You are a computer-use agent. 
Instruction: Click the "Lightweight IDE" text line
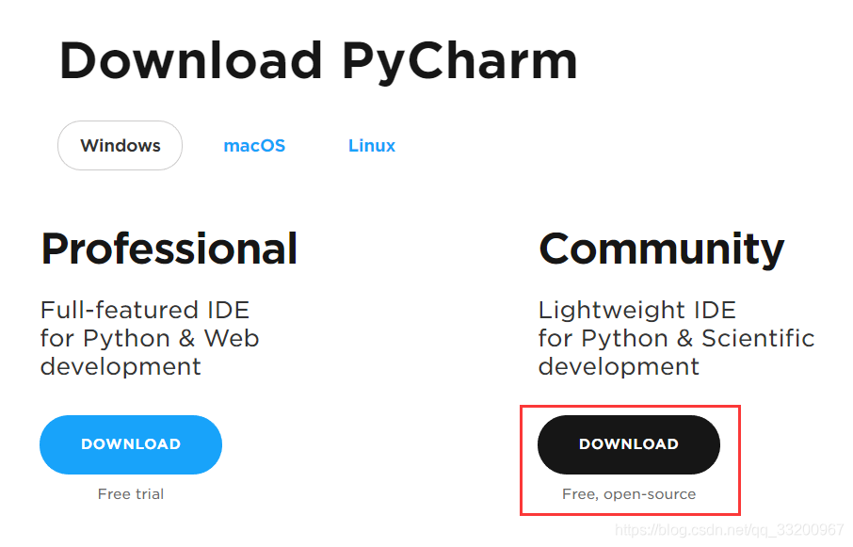[636, 310]
